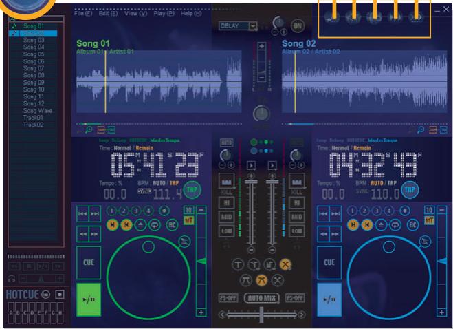Start AUTO MIX
The image size is (453, 329).
click(262, 298)
